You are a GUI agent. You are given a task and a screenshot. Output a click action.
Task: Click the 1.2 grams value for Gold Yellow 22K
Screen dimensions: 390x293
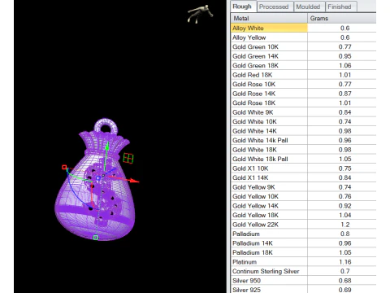(x=345, y=225)
